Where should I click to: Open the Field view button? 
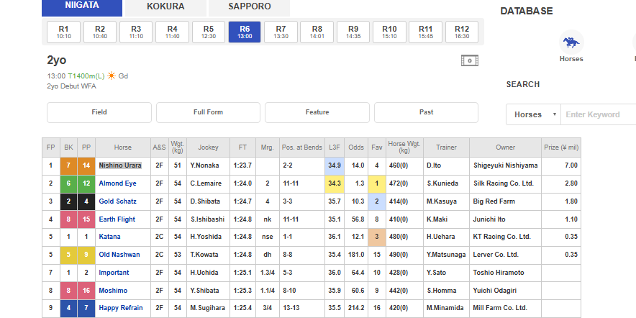[99, 112]
